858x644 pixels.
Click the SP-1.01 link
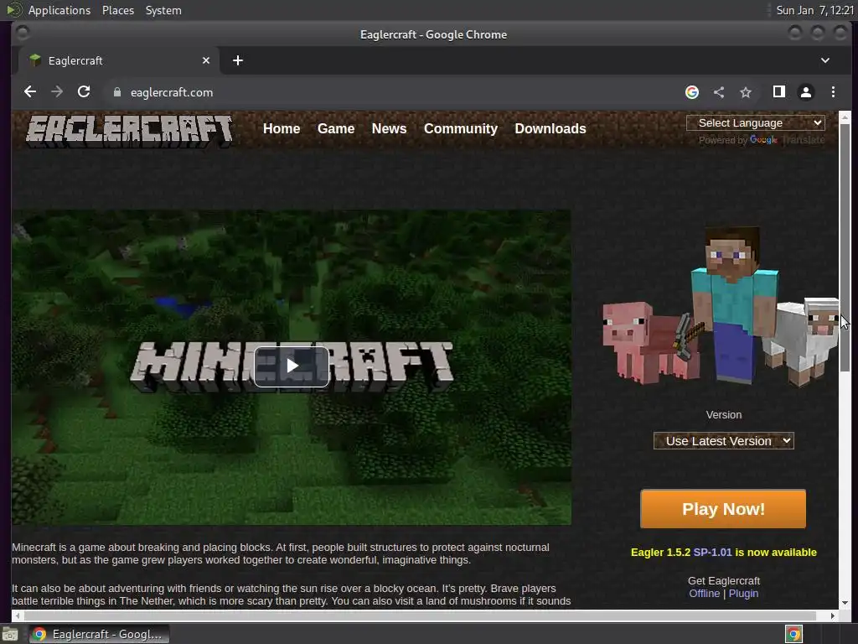712,553
